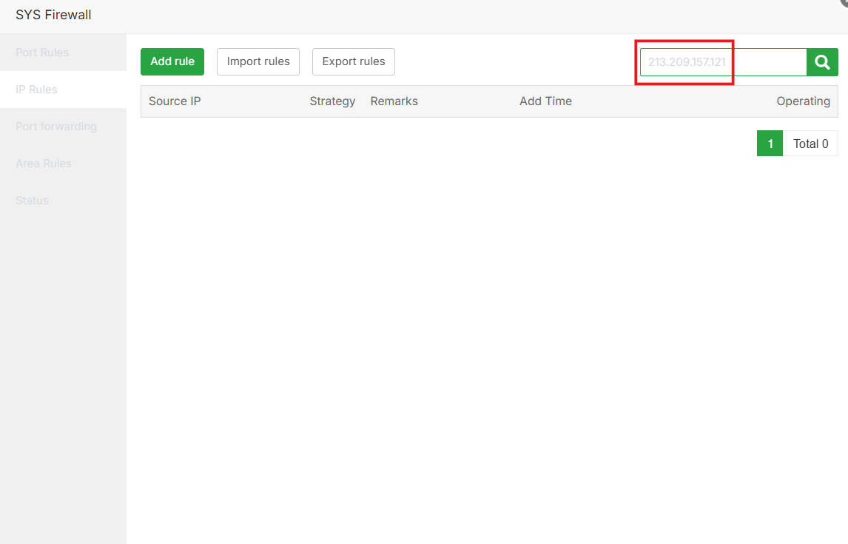Click the Export rules button
The image size is (848, 544).
354,61
